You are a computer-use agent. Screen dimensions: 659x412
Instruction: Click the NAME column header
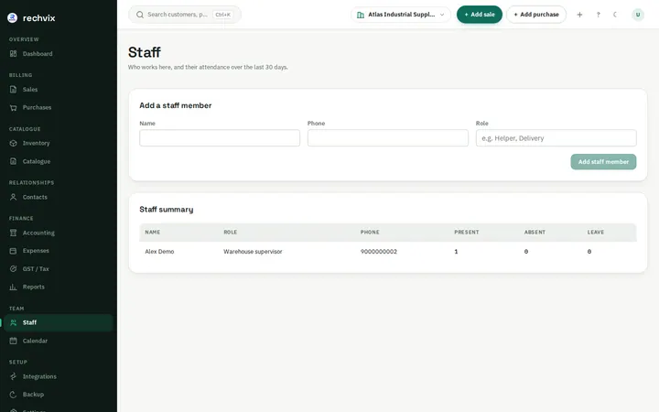pyautogui.click(x=153, y=232)
